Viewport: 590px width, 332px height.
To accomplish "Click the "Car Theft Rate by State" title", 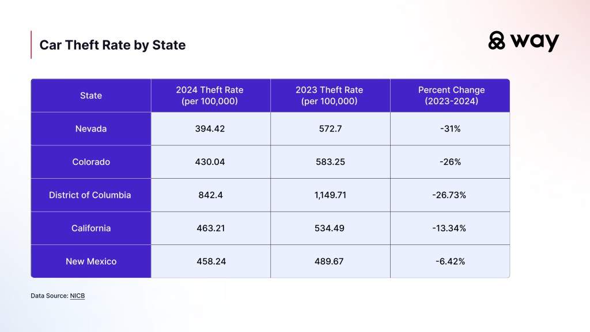I will click(x=112, y=45).
